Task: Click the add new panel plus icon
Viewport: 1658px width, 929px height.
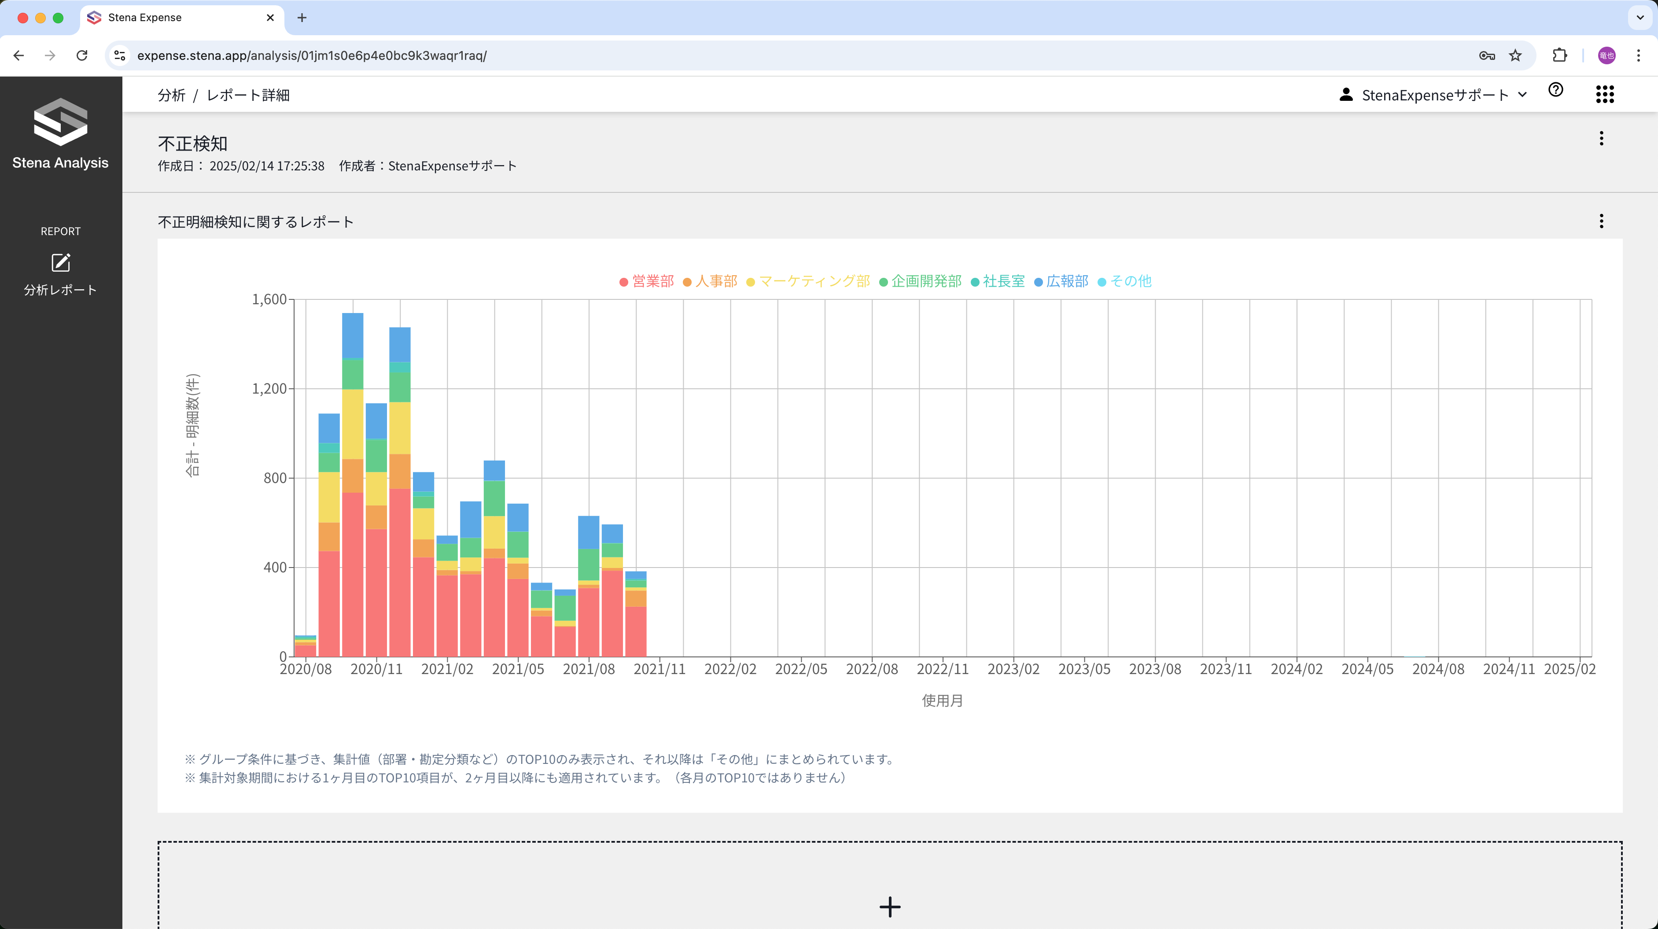Action: point(889,907)
